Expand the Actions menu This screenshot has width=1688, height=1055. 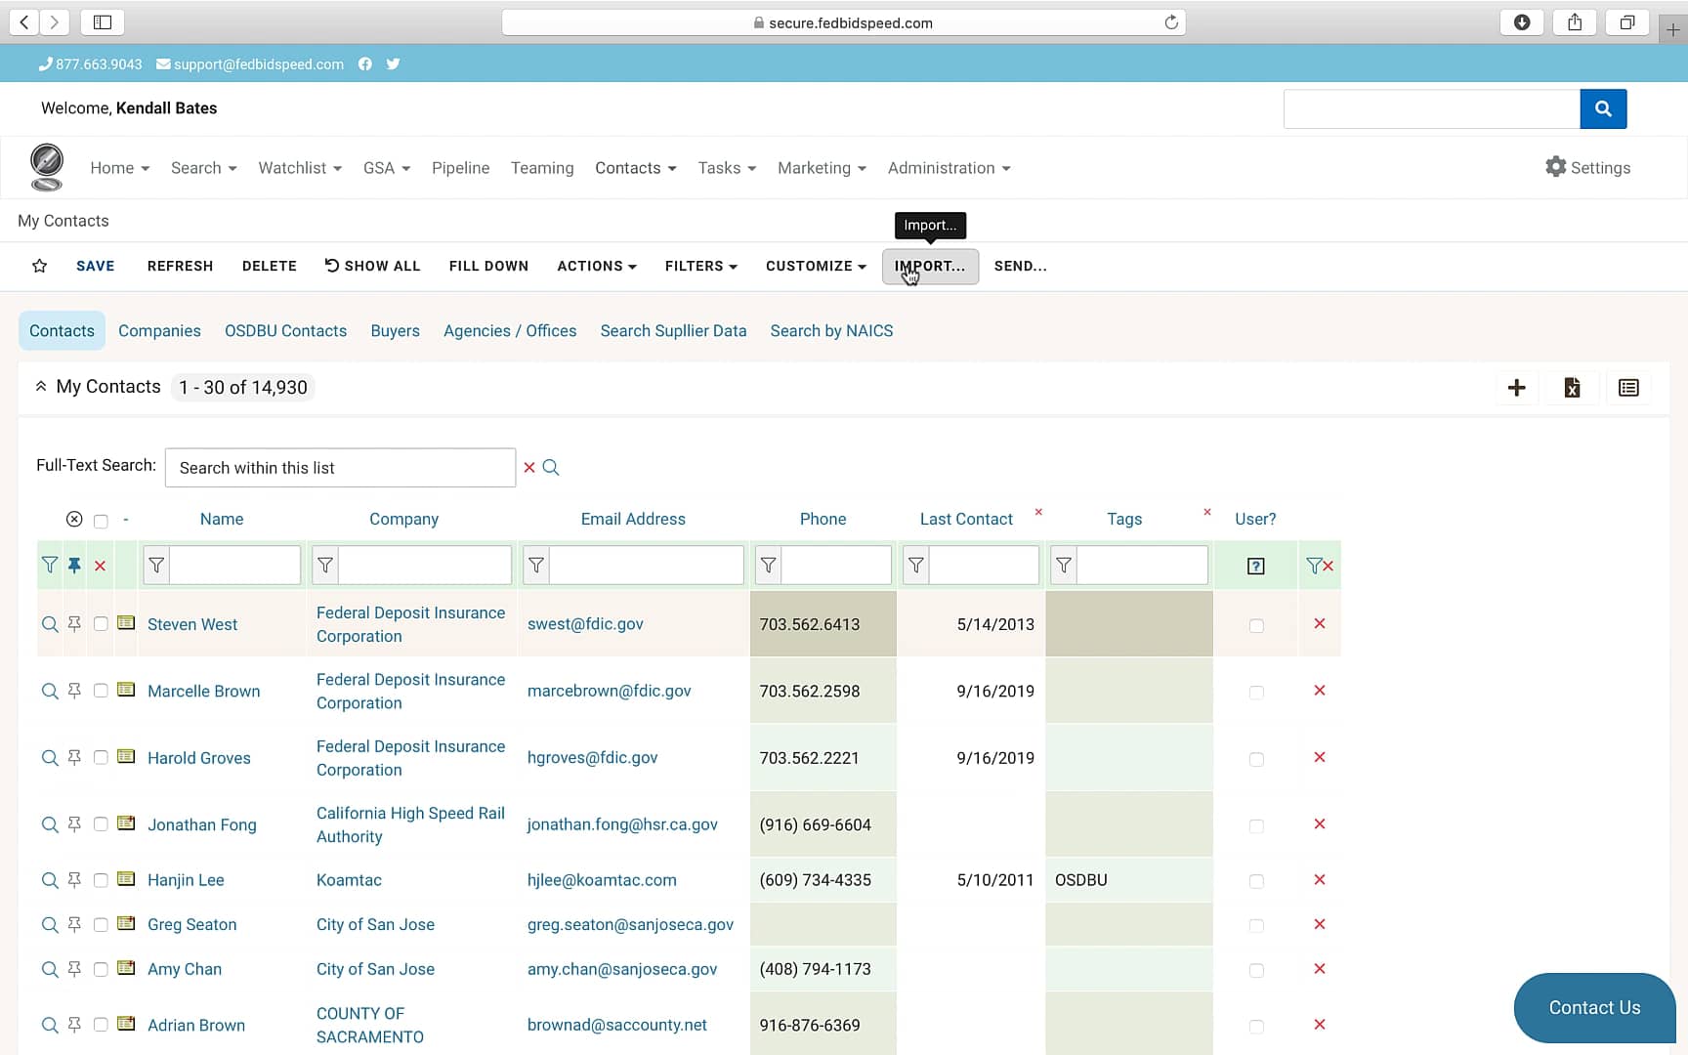tap(595, 266)
